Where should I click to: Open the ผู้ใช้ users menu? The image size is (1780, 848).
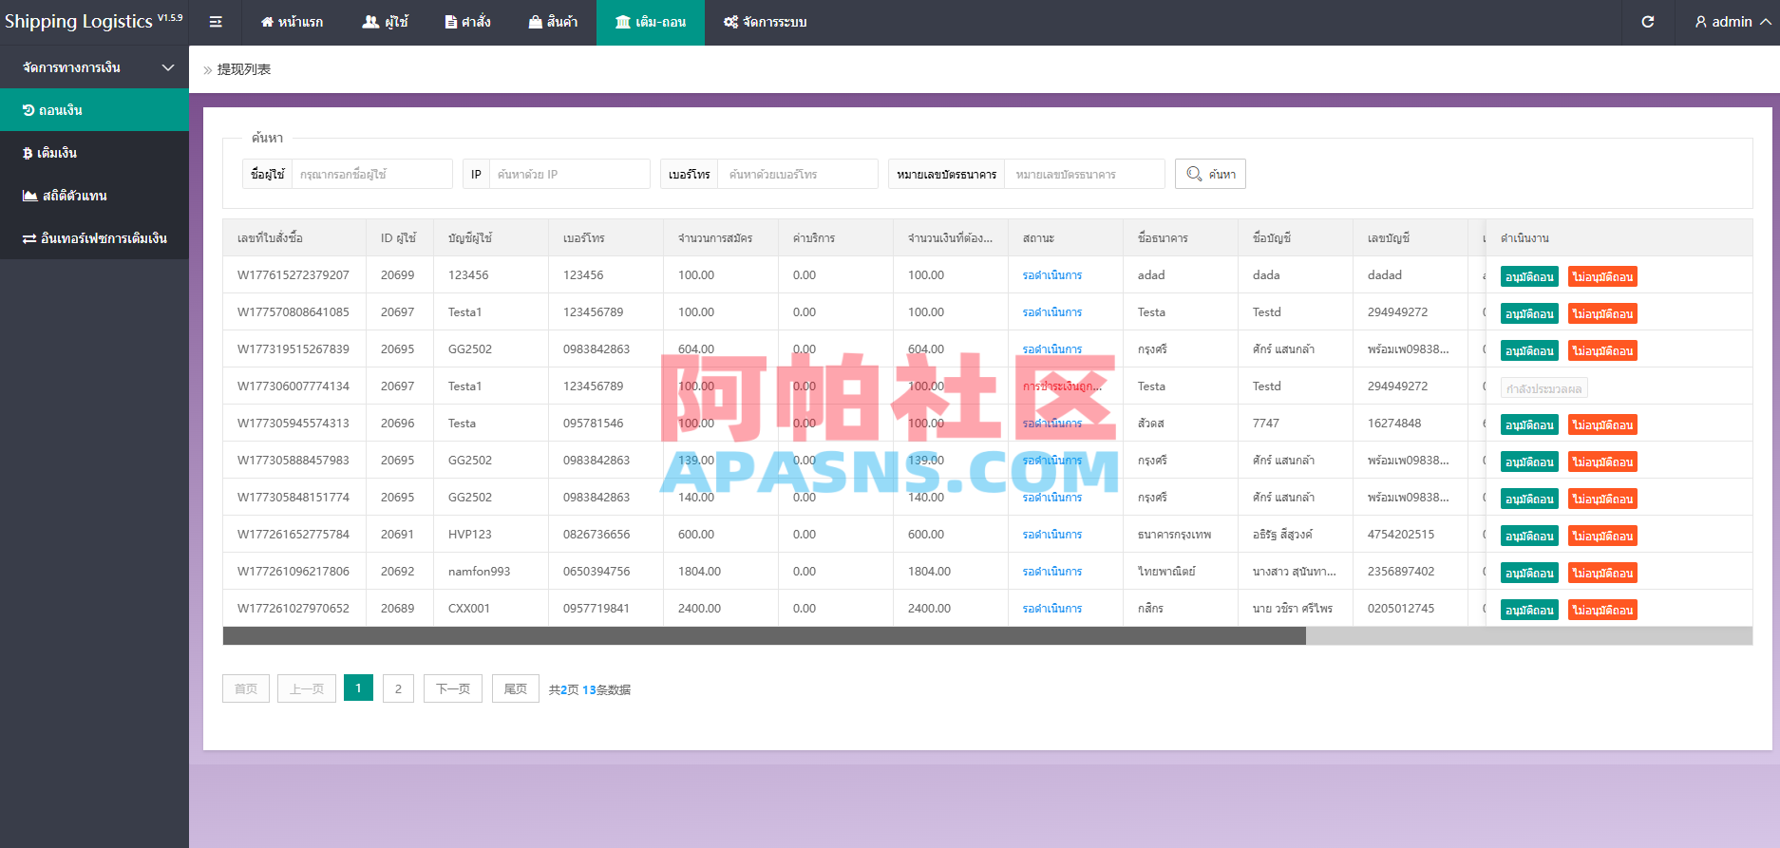(x=386, y=22)
